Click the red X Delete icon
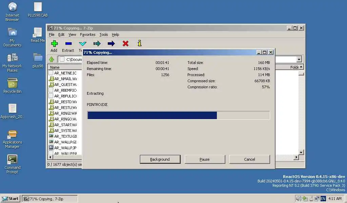Viewport: 347px width, 203px height. pyautogui.click(x=125, y=44)
